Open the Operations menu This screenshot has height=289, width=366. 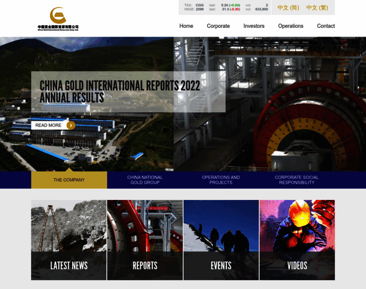(x=290, y=26)
